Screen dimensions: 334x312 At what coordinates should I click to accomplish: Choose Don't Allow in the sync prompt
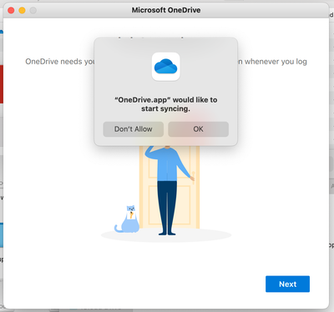133,129
